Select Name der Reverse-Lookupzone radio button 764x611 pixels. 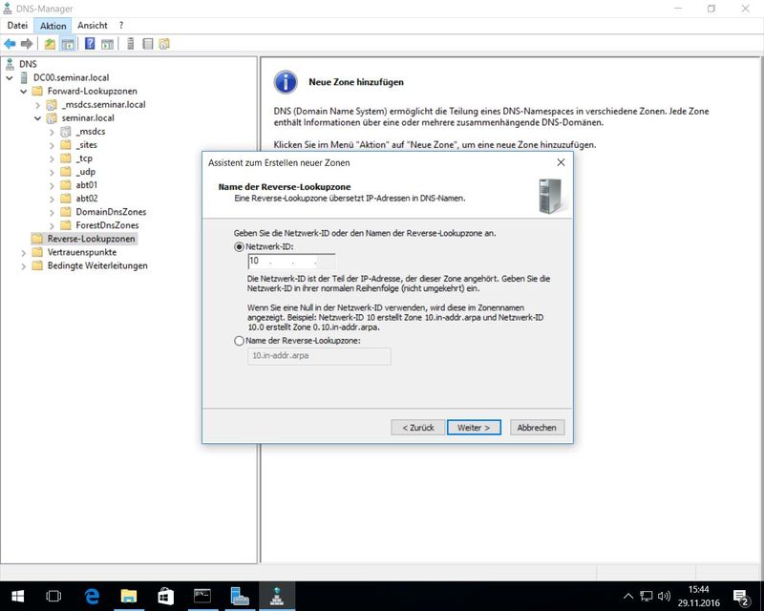coord(239,341)
